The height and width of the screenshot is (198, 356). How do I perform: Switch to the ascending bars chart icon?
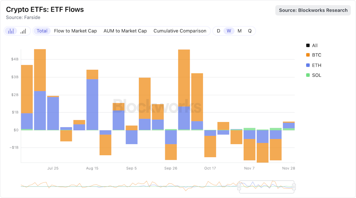tap(23, 31)
